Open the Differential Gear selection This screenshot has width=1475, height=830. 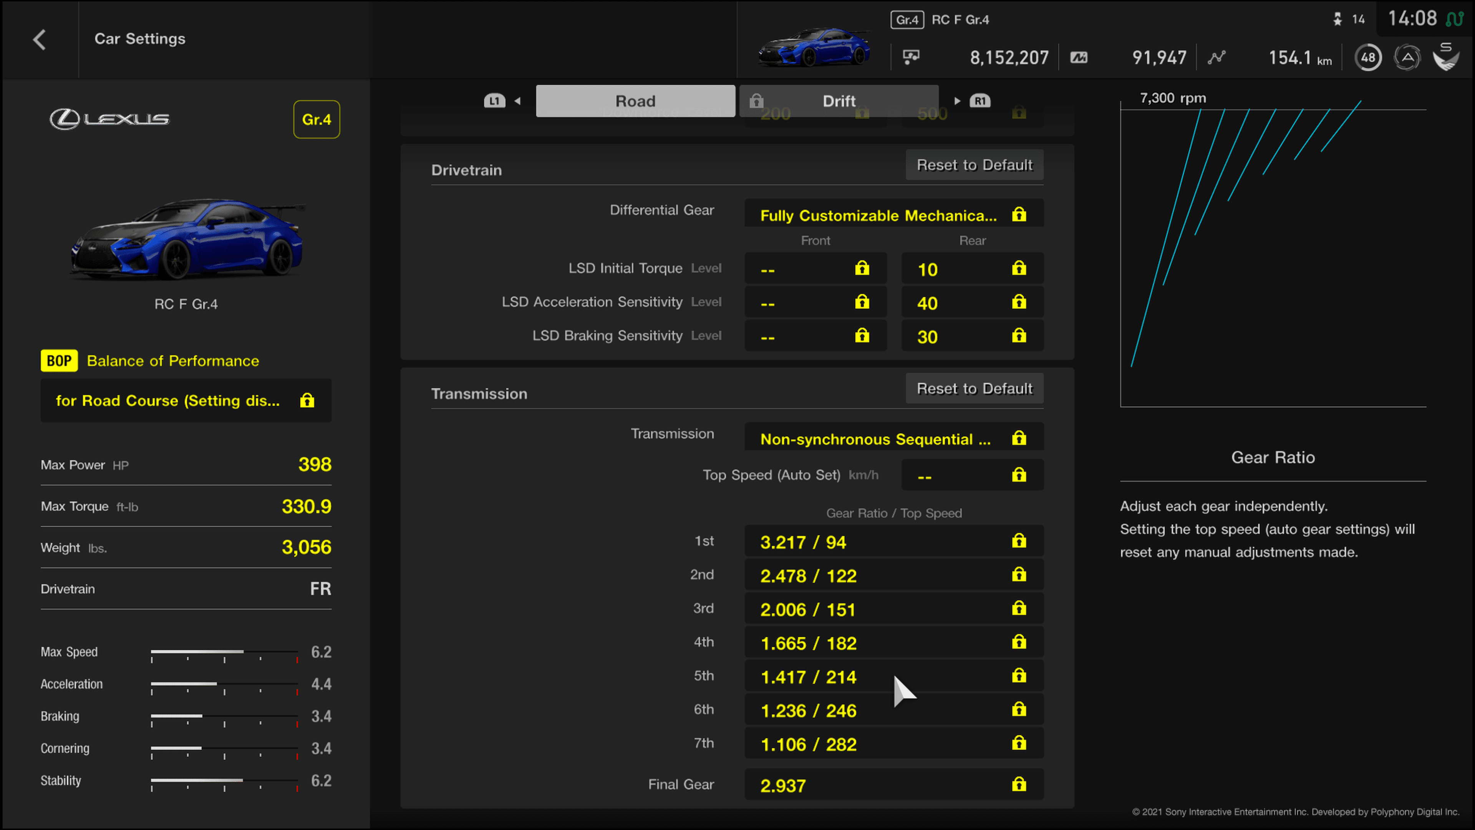894,213
